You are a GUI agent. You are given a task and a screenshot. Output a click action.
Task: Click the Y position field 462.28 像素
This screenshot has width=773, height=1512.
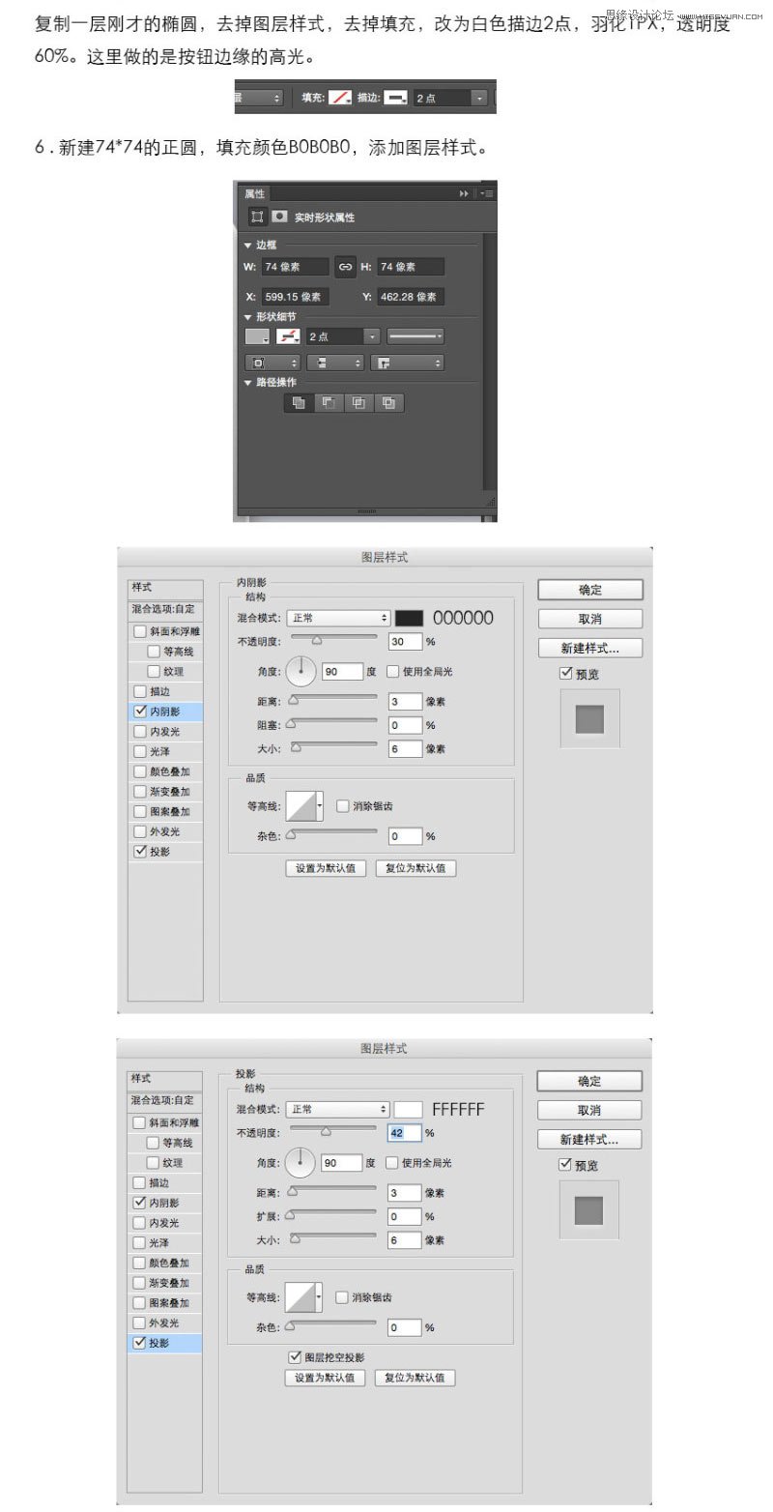point(410,297)
